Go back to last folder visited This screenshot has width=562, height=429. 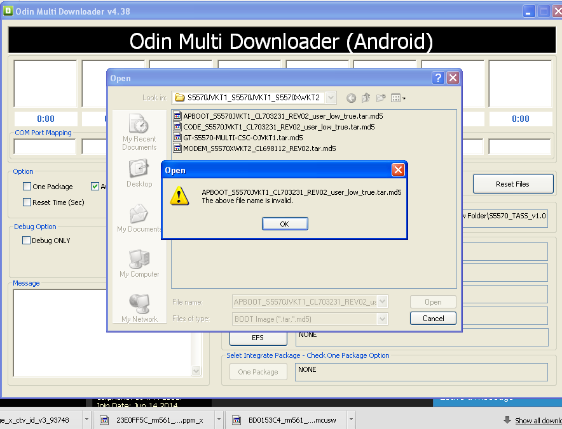point(351,98)
